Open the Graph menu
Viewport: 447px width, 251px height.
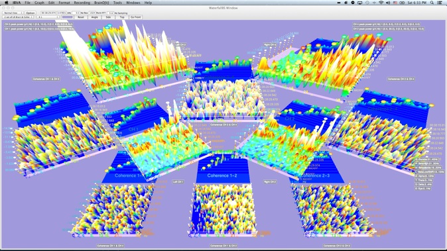click(x=39, y=3)
